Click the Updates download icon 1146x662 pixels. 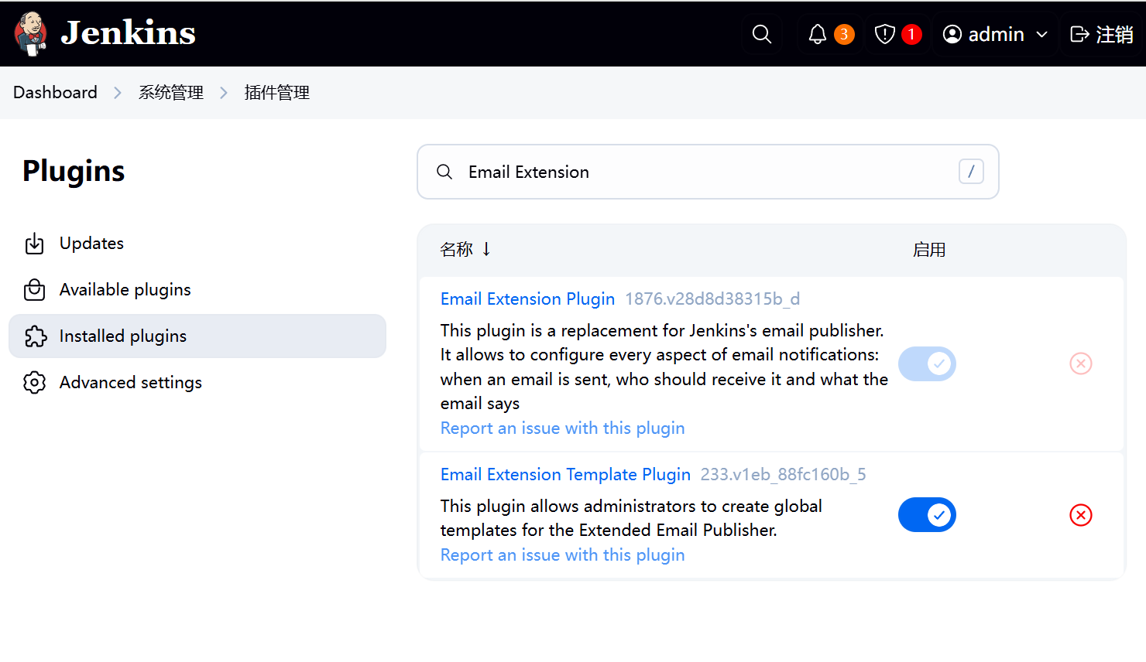35,244
